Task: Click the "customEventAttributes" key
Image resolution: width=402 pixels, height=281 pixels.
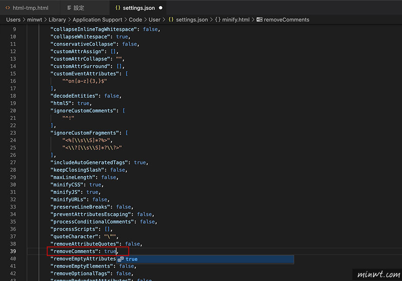Action: pos(85,74)
